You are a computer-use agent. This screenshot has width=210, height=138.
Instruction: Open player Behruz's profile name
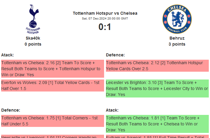coord(177,38)
